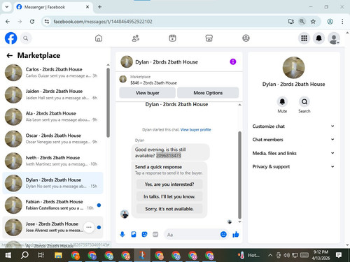Record a voice clip microphone icon
This screenshot has width=350, height=262.
click(x=122, y=234)
